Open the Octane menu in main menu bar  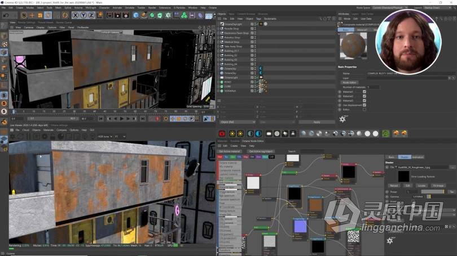[x=213, y=7]
